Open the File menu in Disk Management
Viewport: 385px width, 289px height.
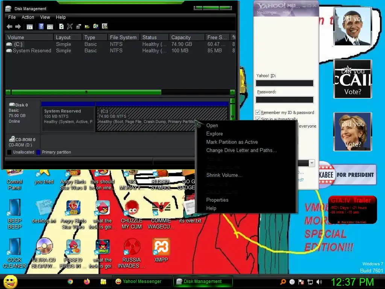(x=12, y=17)
